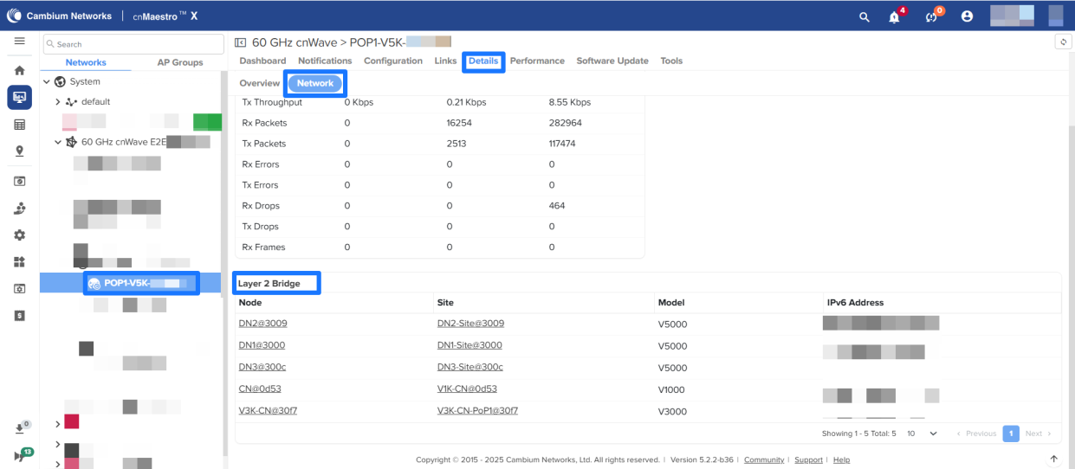The image size is (1075, 469).
Task: Open the rows-per-page dropdown showing 10
Action: tap(921, 434)
